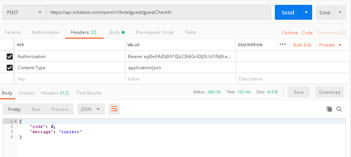Open the JSON format dropdown
This screenshot has width=351, height=157.
tap(91, 109)
